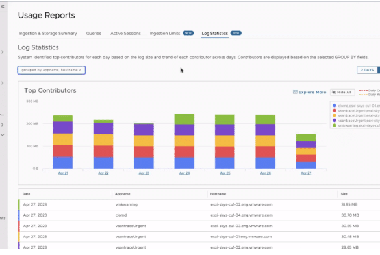
Task: Toggle the red vsantraceUrgent legend entry
Action: [356, 111]
